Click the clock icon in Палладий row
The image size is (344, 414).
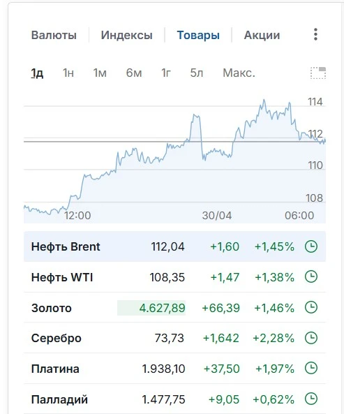point(311,399)
